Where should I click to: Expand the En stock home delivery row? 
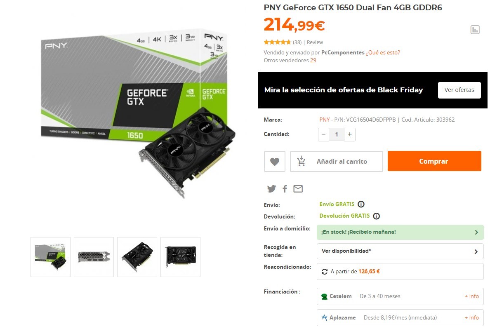click(400, 232)
